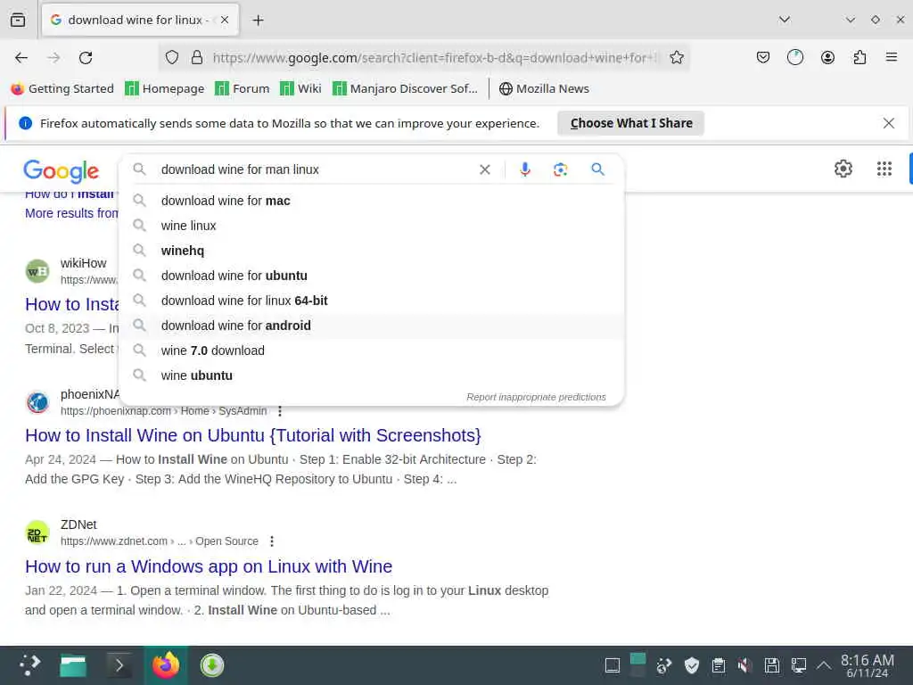Reload the current page
Screen dimensions: 913x685
86,57
